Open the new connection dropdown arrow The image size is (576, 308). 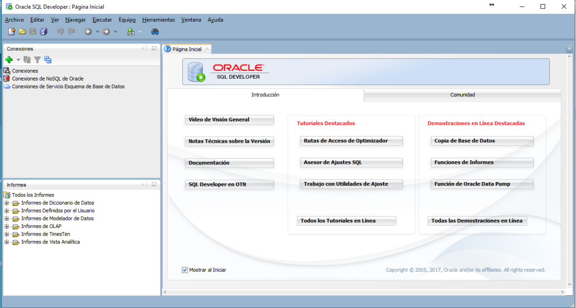coord(17,59)
